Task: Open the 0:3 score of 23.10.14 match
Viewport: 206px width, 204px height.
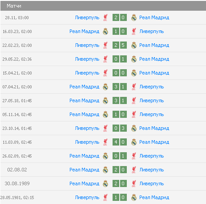Action: pyautogui.click(x=120, y=128)
